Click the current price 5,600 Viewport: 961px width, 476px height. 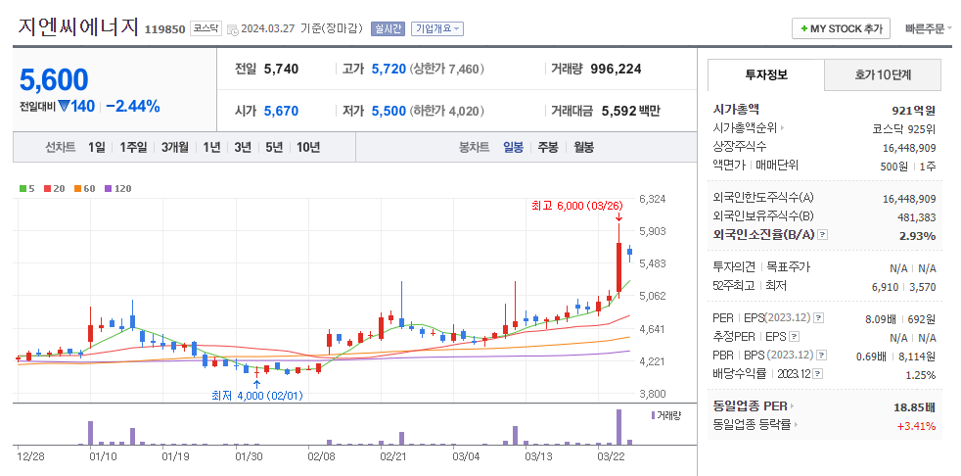(54, 79)
